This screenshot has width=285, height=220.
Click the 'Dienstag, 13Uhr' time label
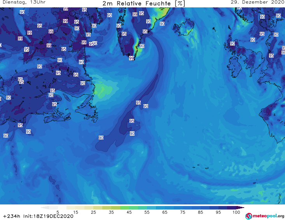[x=24, y=2]
